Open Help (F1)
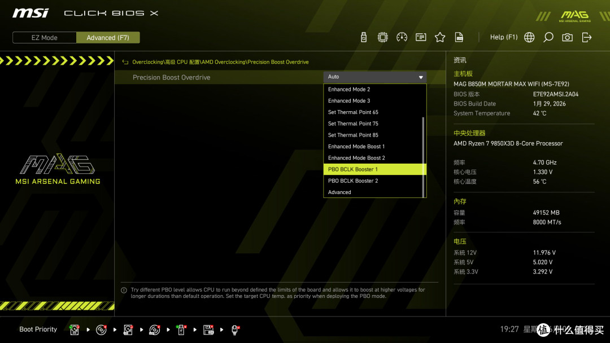The image size is (610, 343). tap(504, 37)
